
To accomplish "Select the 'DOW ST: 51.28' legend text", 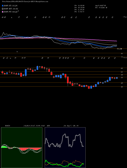I will coord(10,6).
